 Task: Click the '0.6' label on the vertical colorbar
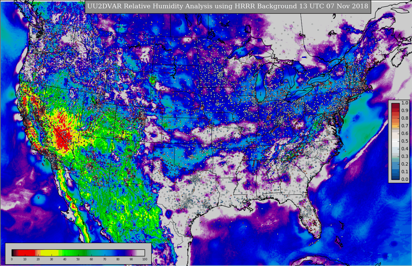(x=405, y=133)
